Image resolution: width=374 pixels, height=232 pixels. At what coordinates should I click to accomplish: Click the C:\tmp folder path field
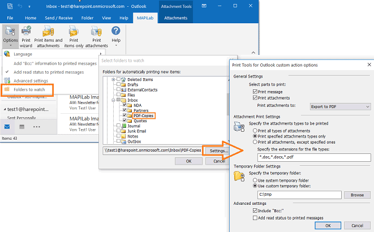point(299,195)
